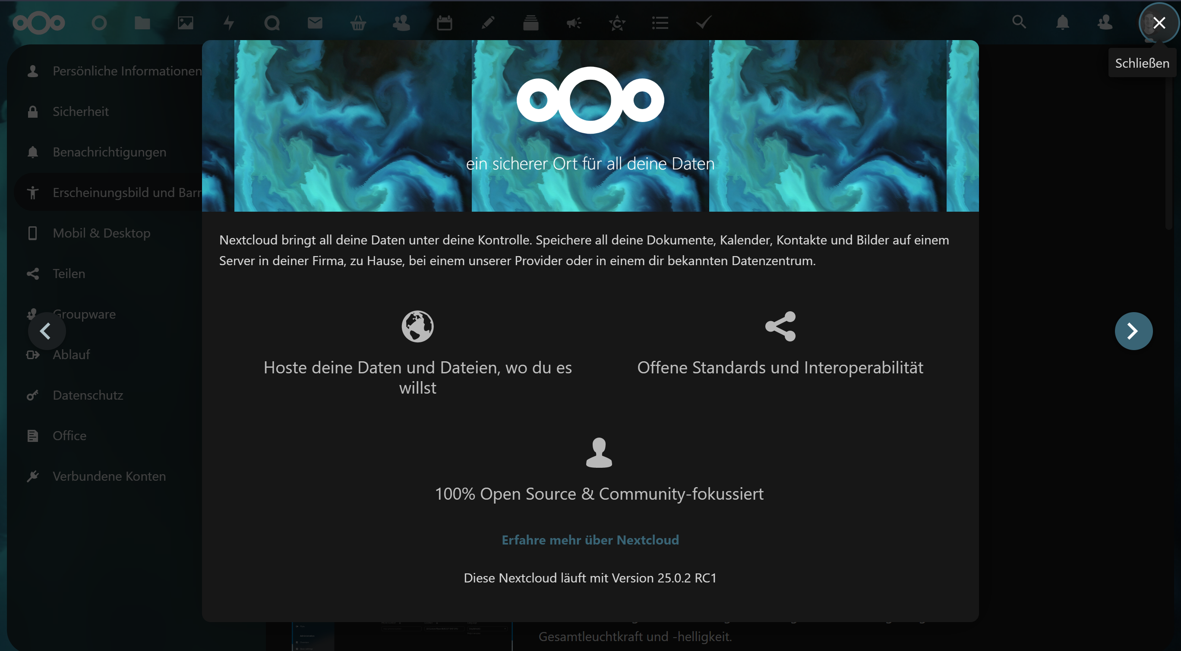Open the Activity lightning bolt icon
1181x651 pixels.
click(229, 22)
